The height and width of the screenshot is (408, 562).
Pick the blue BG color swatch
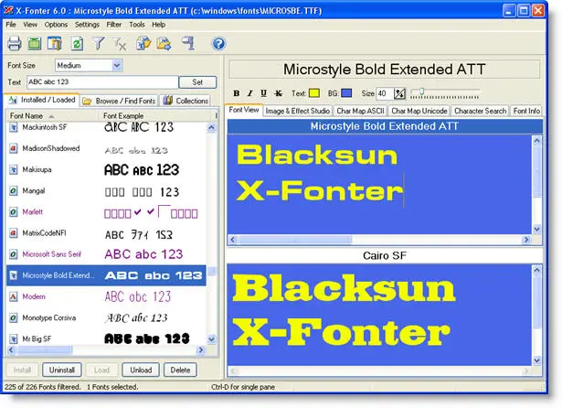[346, 93]
